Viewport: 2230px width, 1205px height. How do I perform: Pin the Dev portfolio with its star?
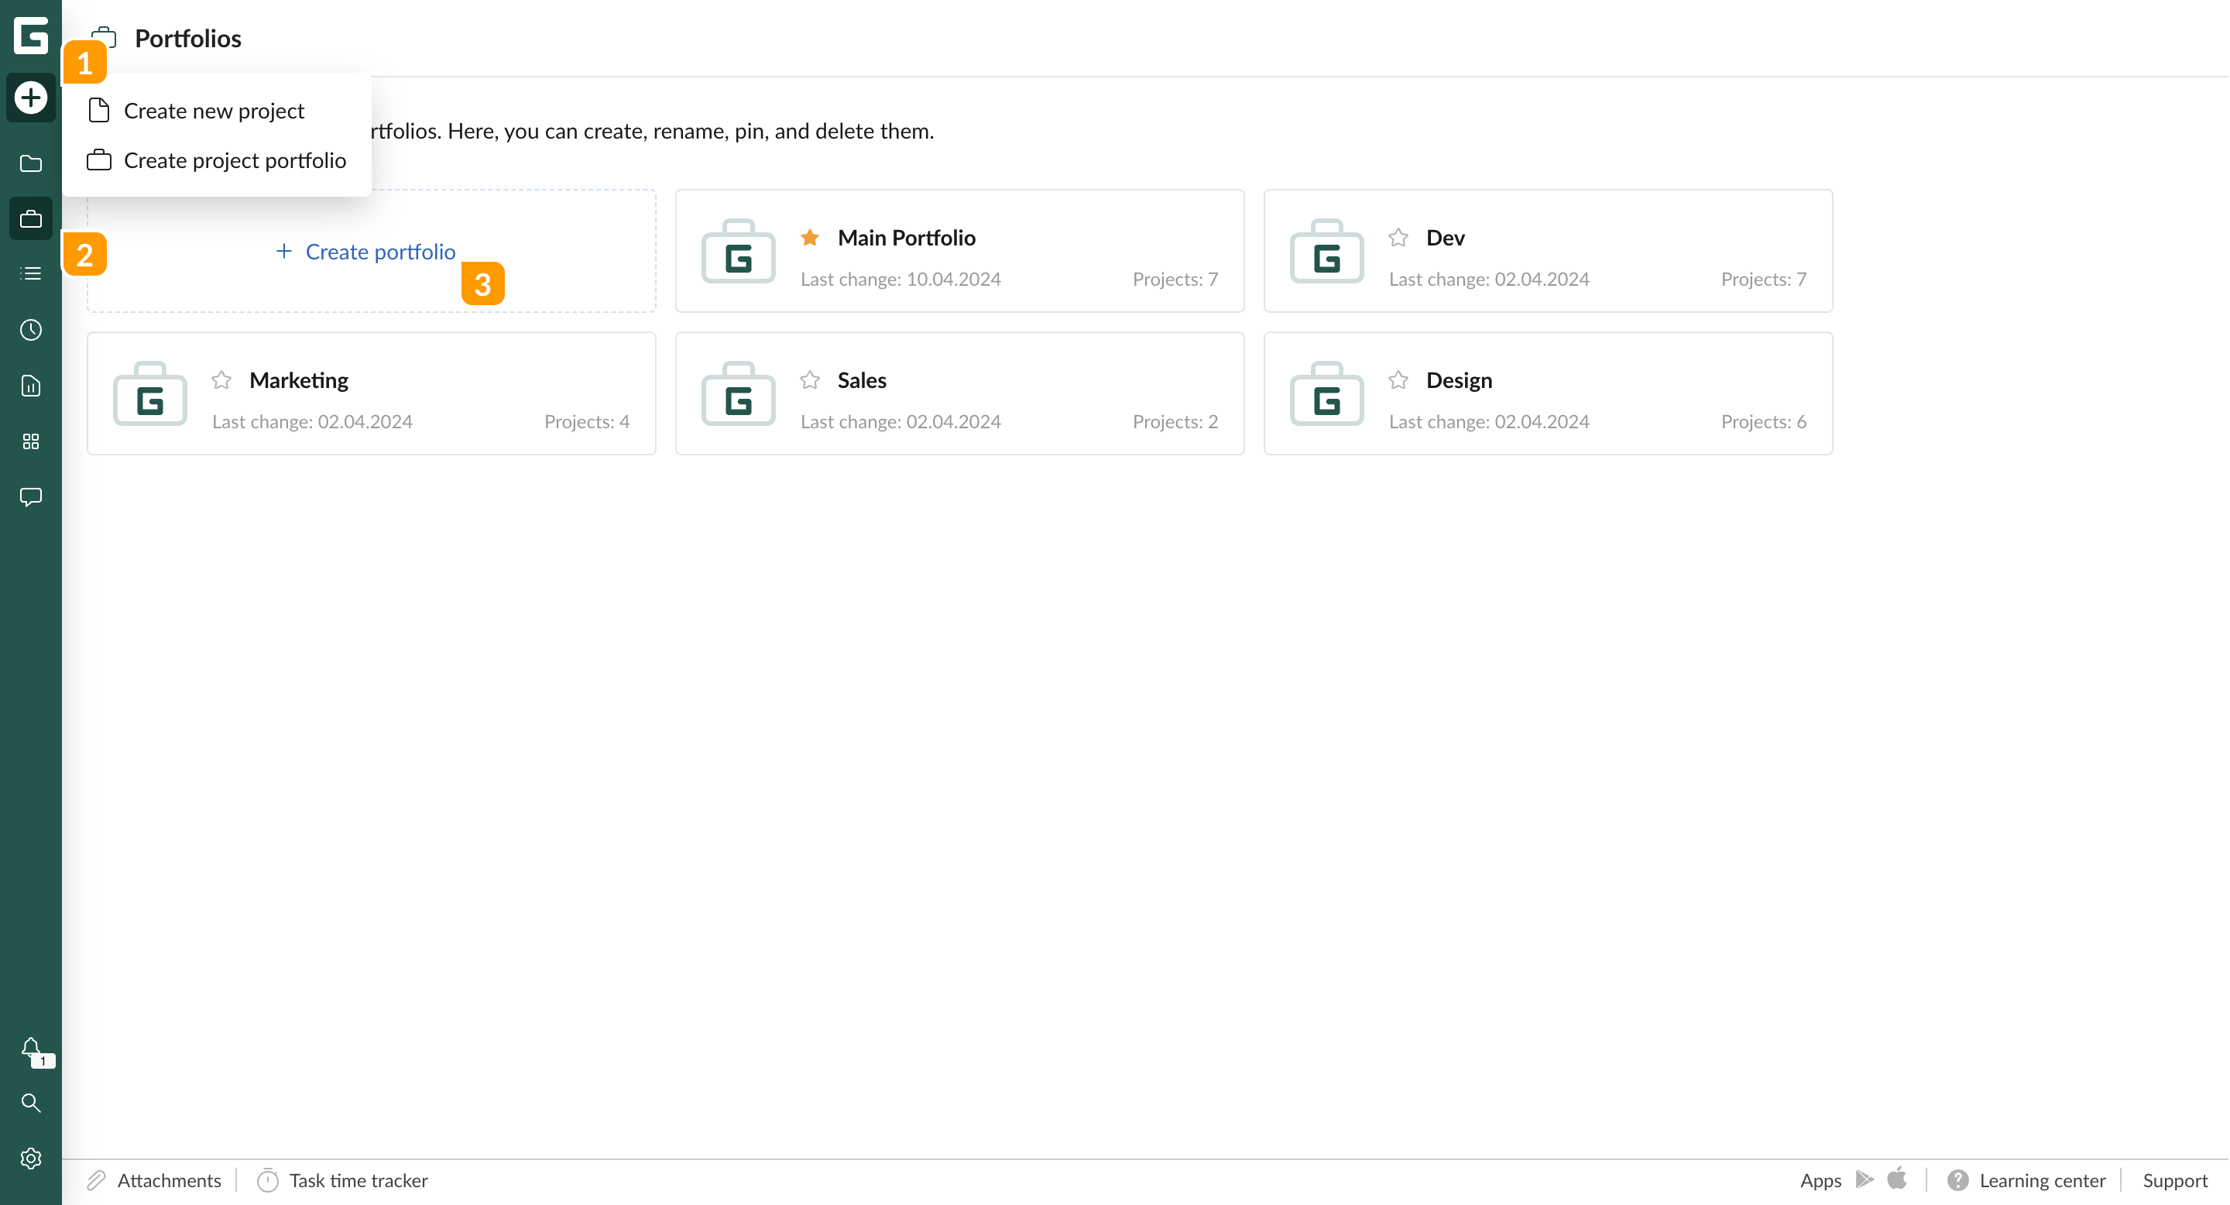pos(1398,237)
